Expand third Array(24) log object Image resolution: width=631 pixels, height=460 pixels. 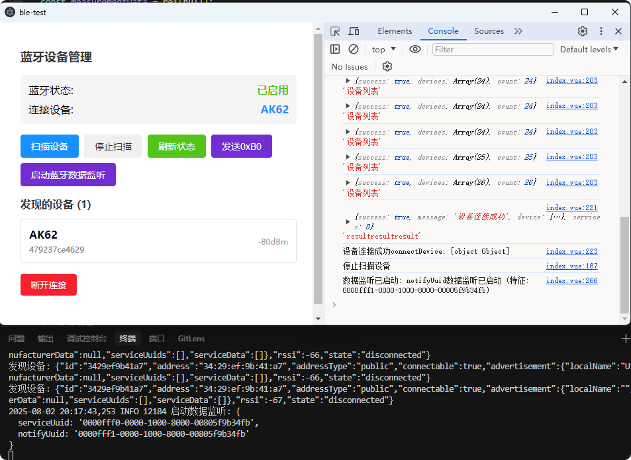[x=348, y=132]
